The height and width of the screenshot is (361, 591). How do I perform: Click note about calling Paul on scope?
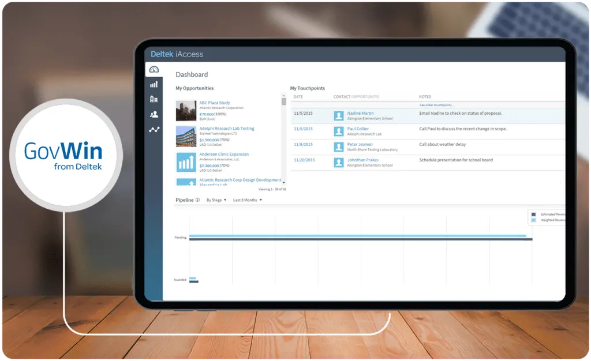click(463, 129)
